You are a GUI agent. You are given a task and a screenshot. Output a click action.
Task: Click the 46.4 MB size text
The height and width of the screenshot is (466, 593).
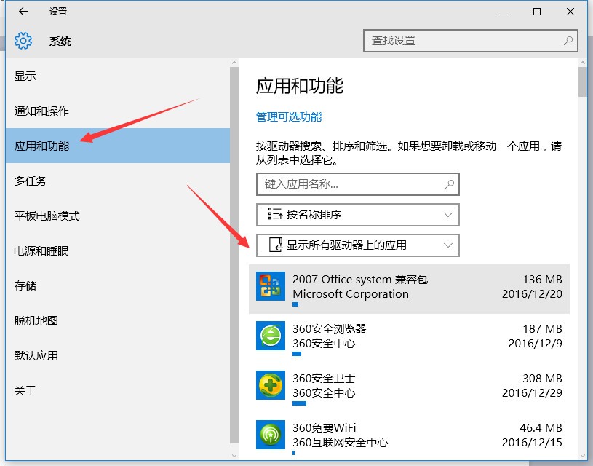pyautogui.click(x=541, y=427)
